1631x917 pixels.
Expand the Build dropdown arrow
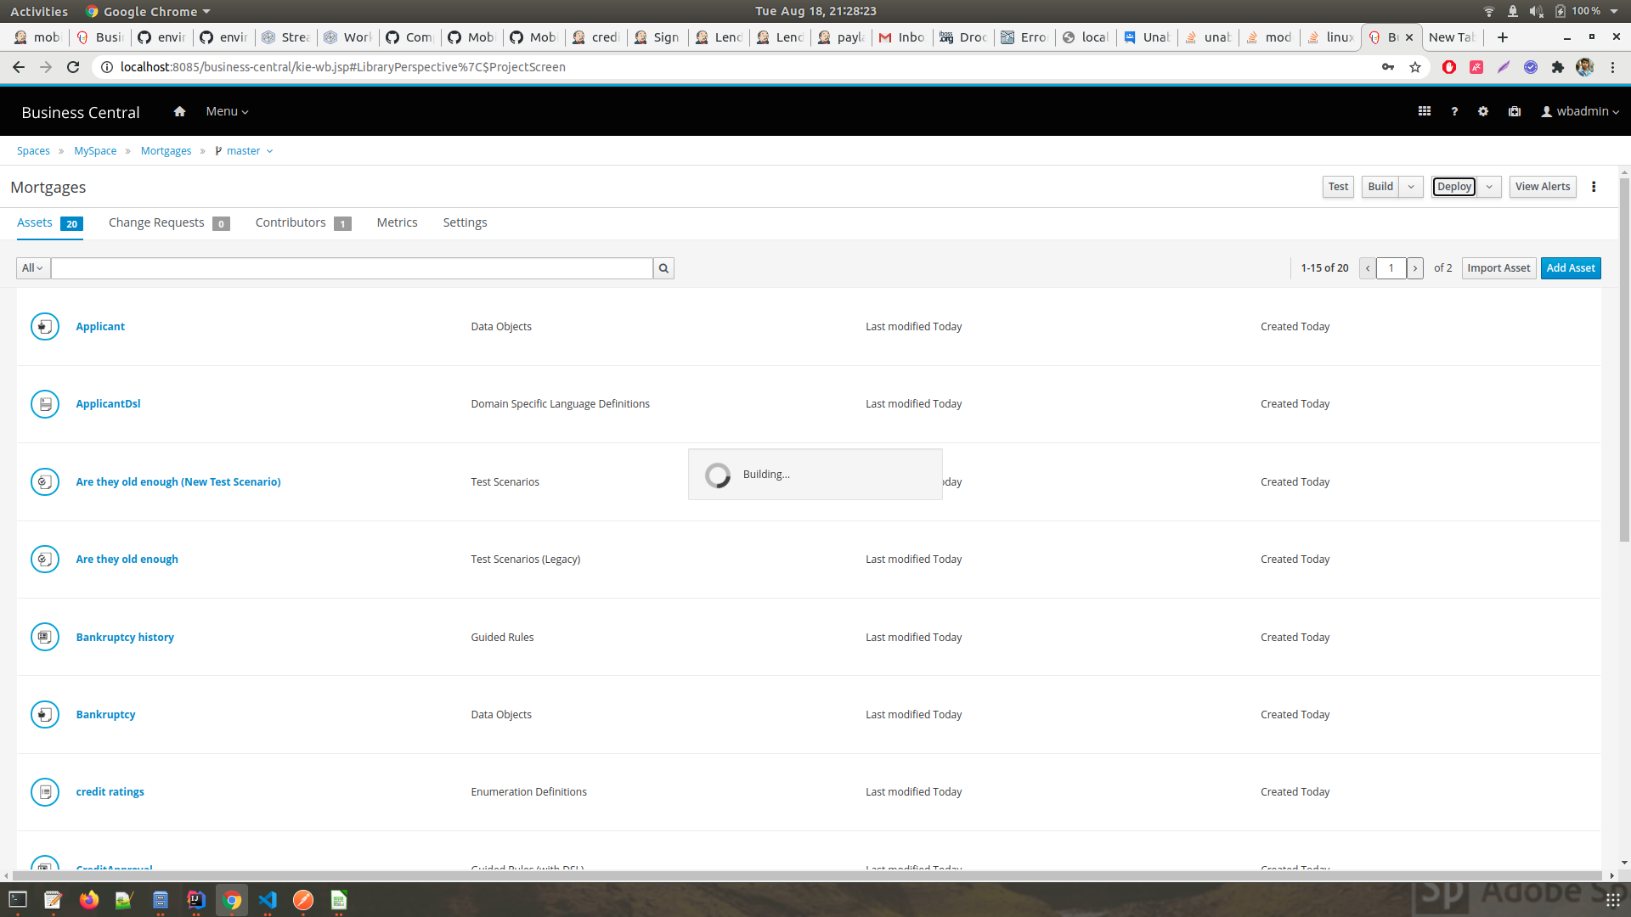tap(1411, 187)
